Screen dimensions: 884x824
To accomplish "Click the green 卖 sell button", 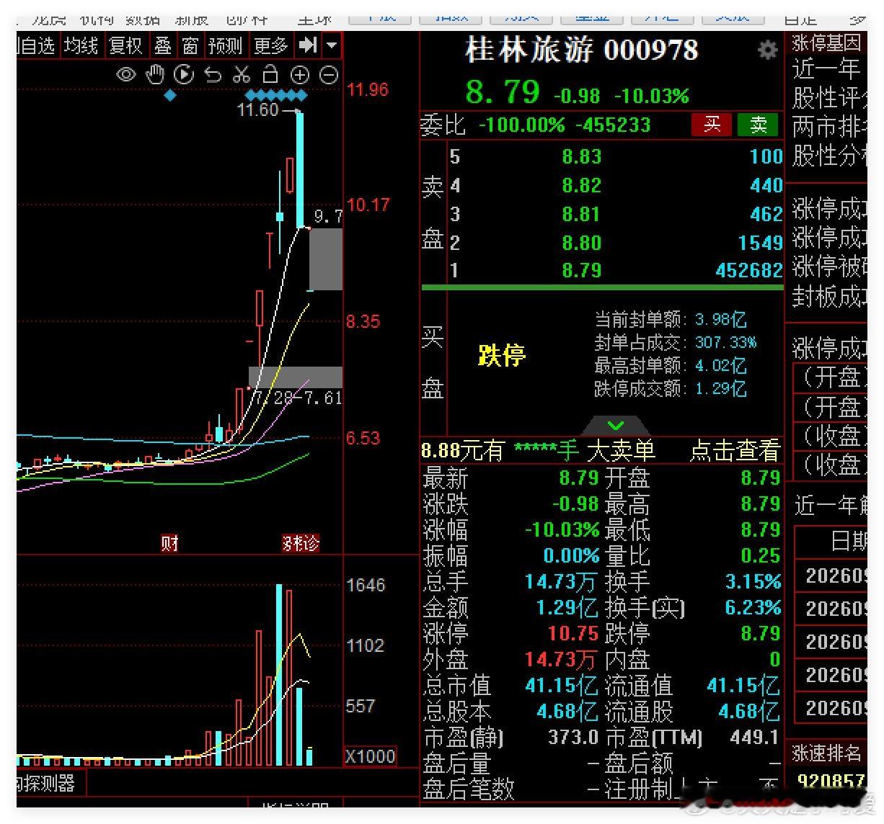I will pos(758,125).
